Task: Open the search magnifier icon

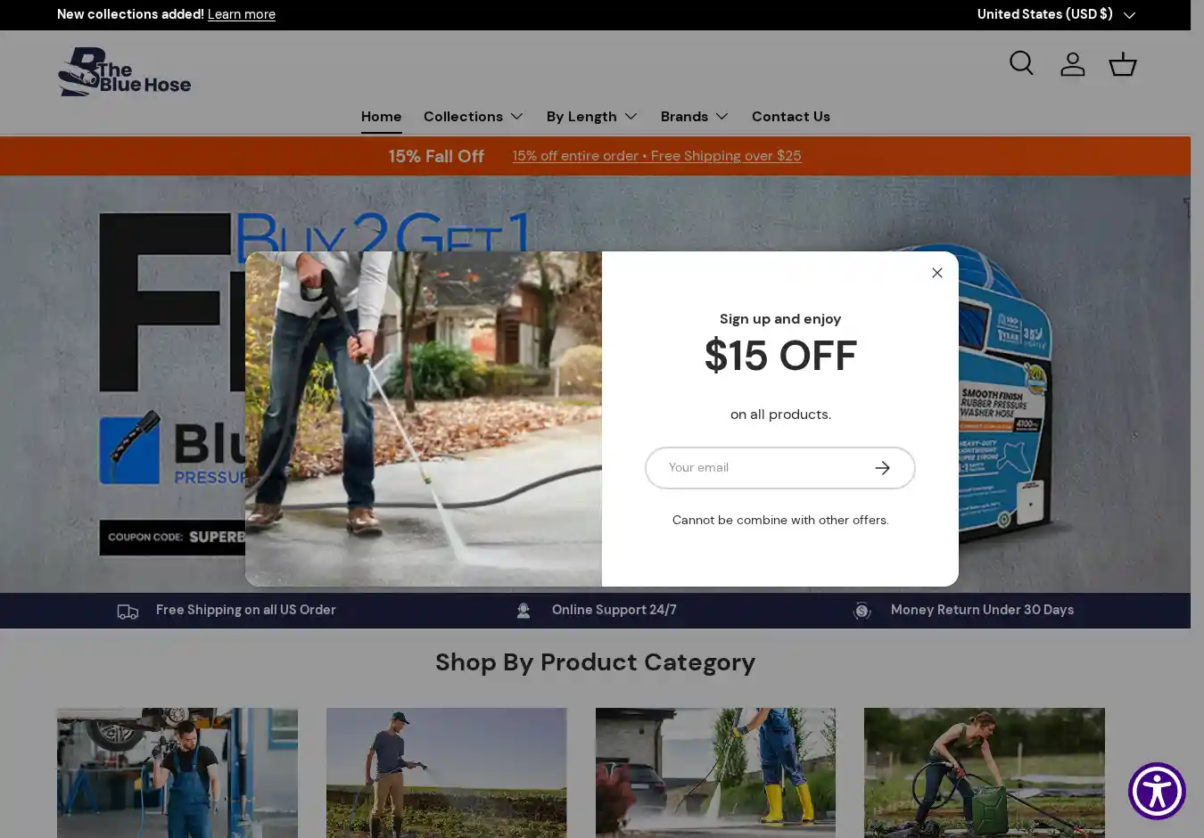Action: (1021, 63)
